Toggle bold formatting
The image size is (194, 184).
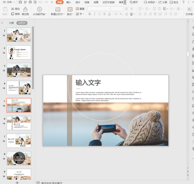[x=90, y=14]
